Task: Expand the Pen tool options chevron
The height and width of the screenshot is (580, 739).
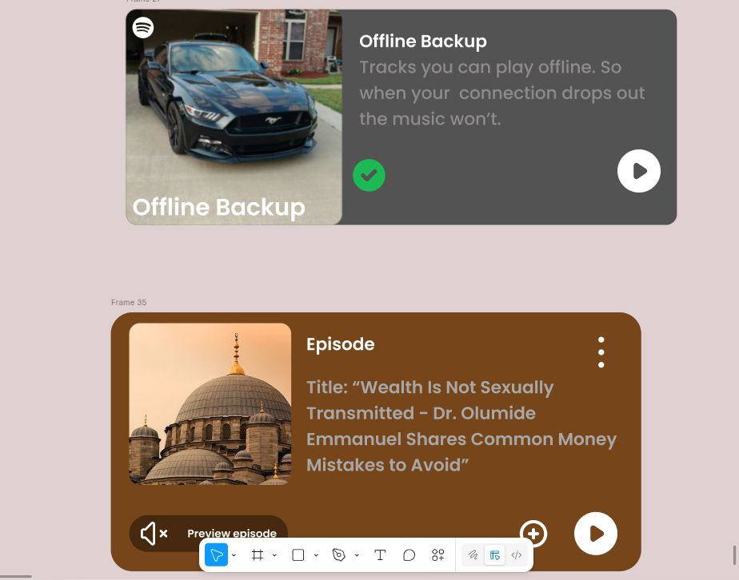Action: coord(357,555)
